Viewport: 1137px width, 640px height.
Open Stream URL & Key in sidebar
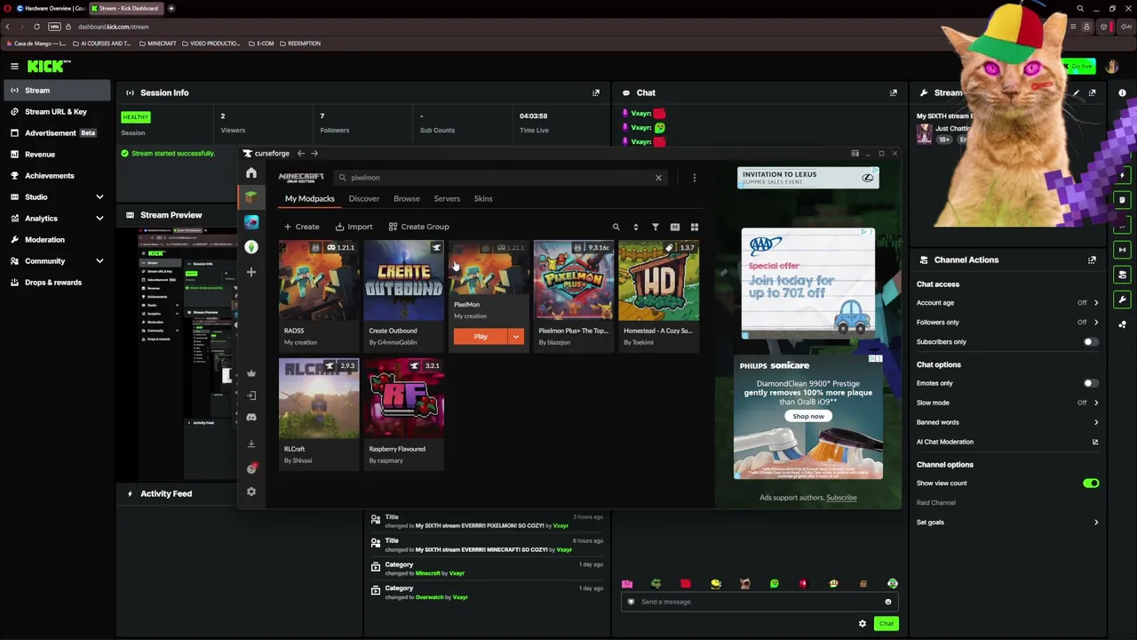pyautogui.click(x=55, y=112)
